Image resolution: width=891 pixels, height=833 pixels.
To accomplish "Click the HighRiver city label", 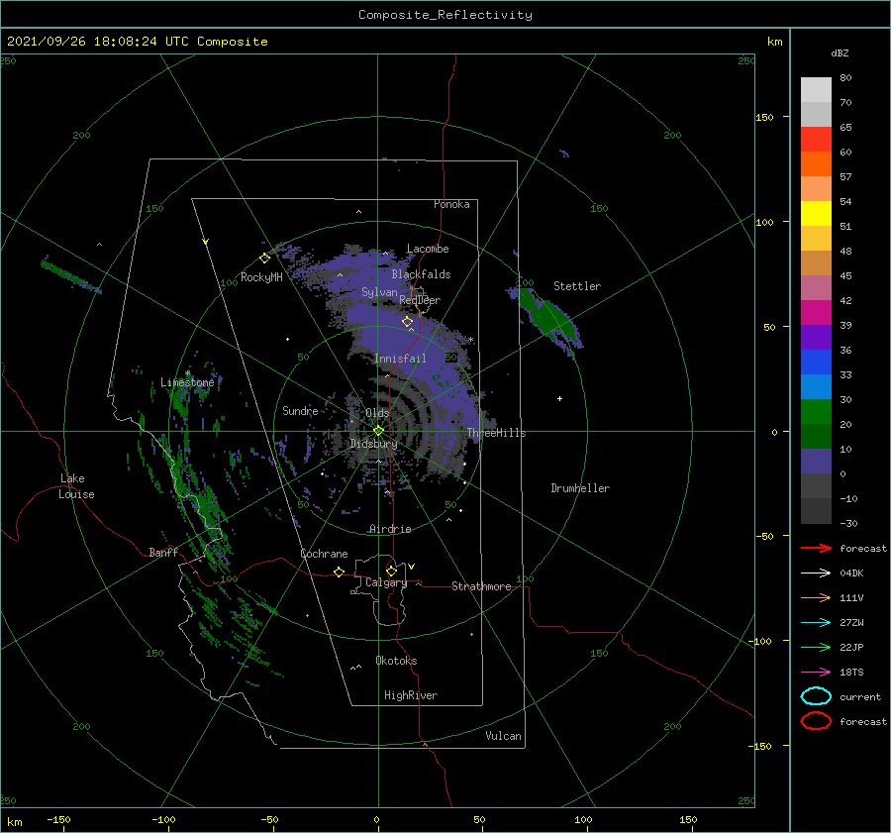I will point(411,695).
